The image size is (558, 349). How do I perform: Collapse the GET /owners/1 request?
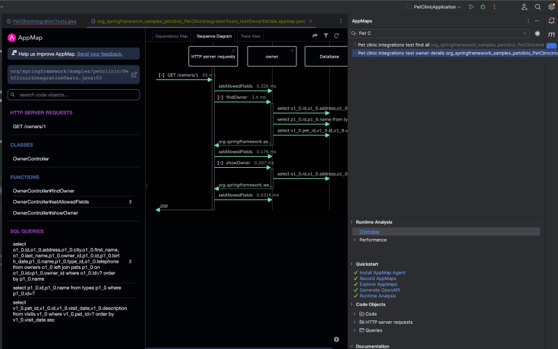tap(162, 75)
